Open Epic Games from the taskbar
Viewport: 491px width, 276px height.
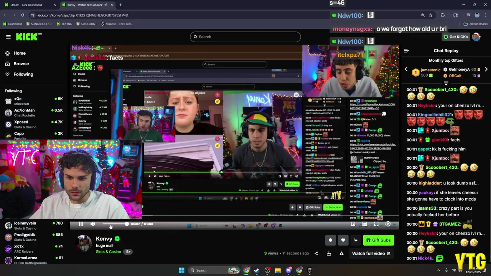(310, 270)
